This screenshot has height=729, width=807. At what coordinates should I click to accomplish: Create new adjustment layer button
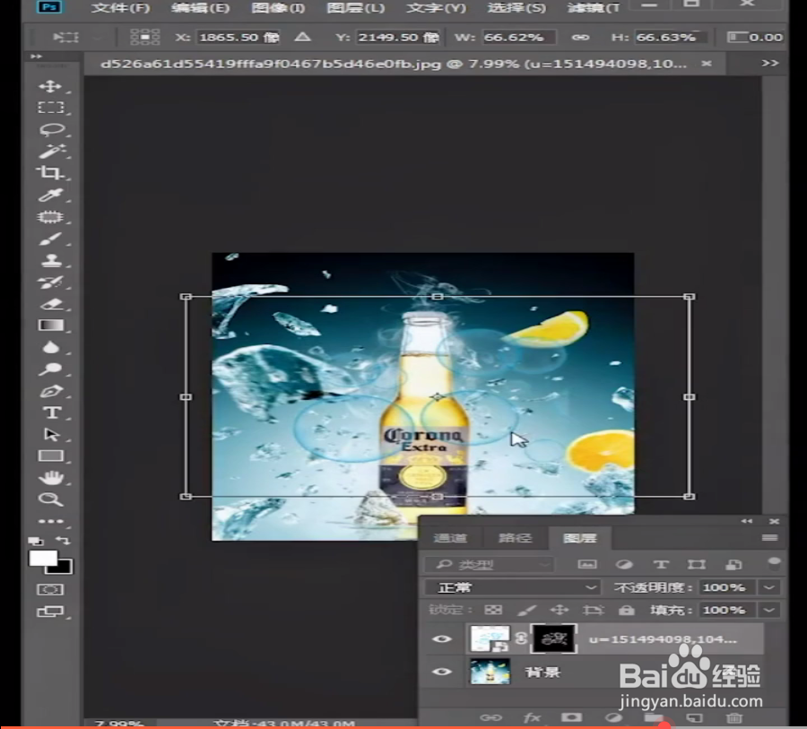613,717
